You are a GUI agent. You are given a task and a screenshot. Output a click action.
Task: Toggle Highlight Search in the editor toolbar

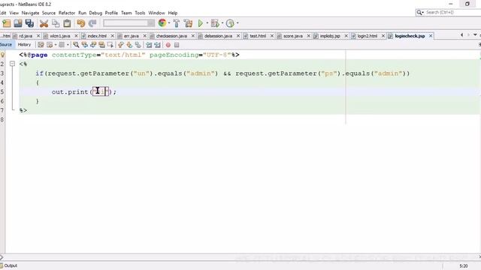tap(101, 45)
